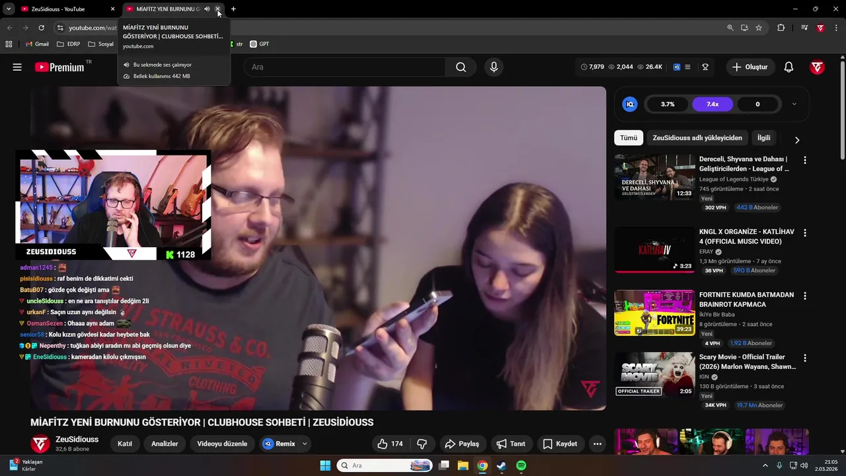Open Analizler analytics button
The width and height of the screenshot is (846, 476).
(x=165, y=444)
